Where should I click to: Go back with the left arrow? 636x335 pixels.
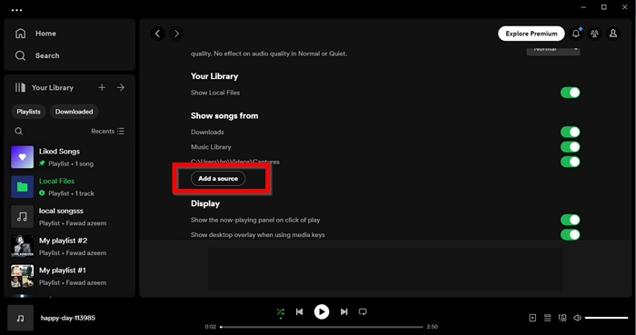point(158,34)
